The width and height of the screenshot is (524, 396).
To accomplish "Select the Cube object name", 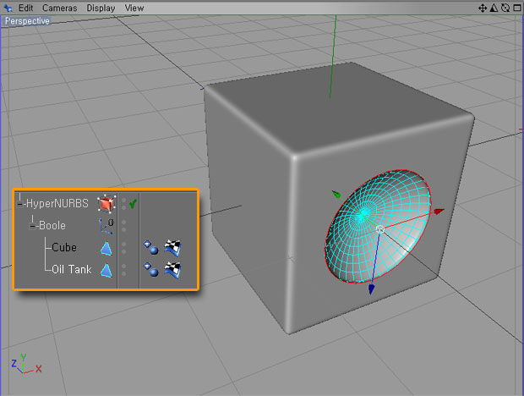I will tap(64, 247).
